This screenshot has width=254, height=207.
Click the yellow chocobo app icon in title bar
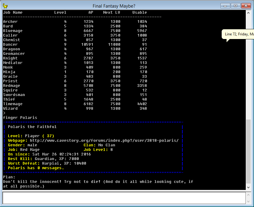coord(5,6)
